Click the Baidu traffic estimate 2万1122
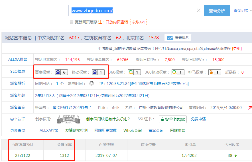 point(23,155)
